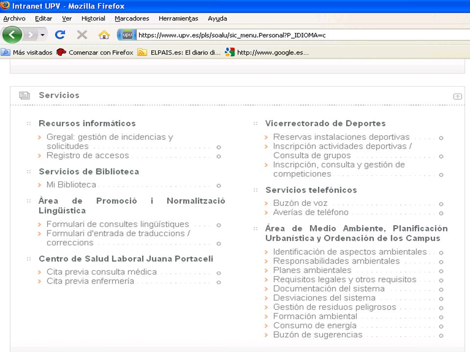Open Buzón de voz link
The width and height of the screenshot is (470, 352).
tap(300, 203)
